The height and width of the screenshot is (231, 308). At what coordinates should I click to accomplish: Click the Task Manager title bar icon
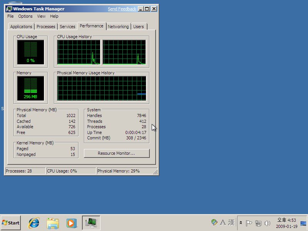click(9, 9)
